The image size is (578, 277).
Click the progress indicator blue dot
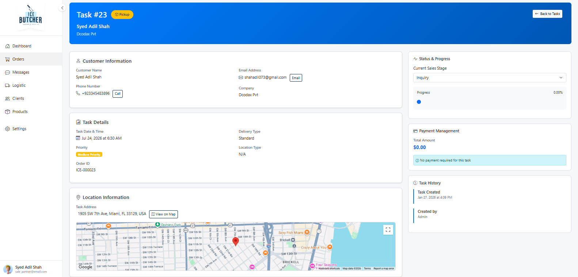coord(419,102)
